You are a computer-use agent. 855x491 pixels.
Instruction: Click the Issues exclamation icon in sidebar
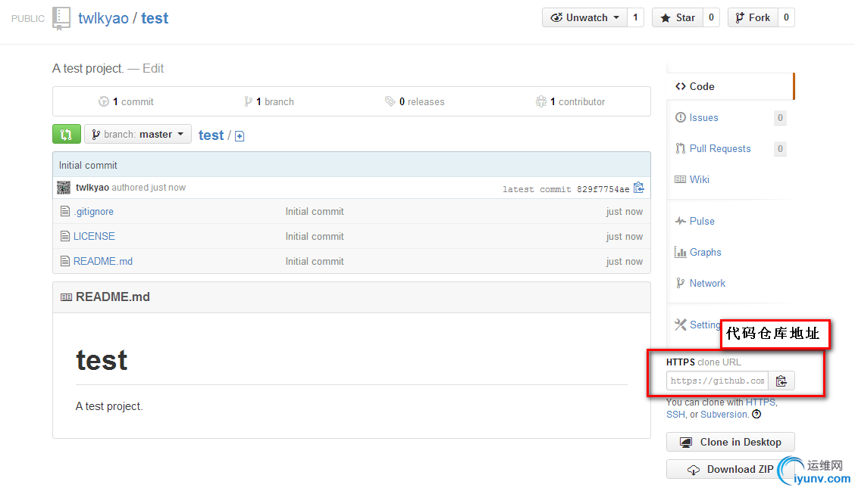681,117
